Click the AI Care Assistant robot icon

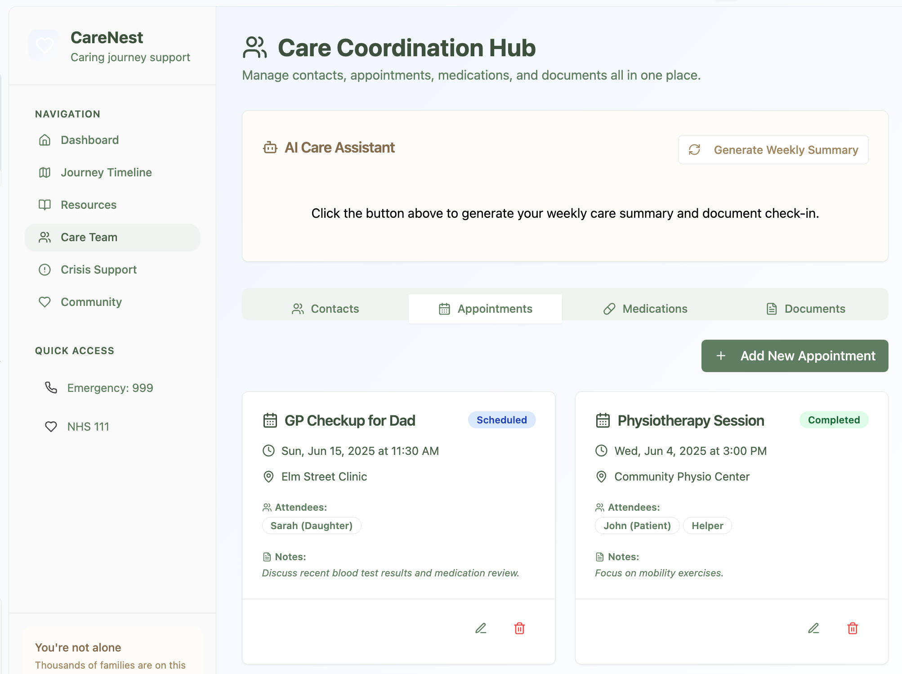270,148
